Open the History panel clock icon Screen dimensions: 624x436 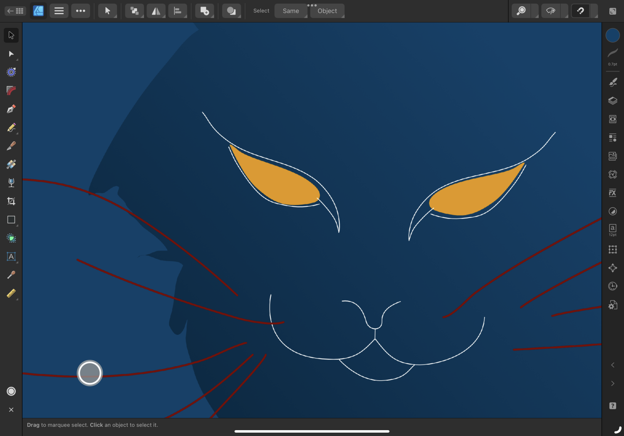pos(612,286)
